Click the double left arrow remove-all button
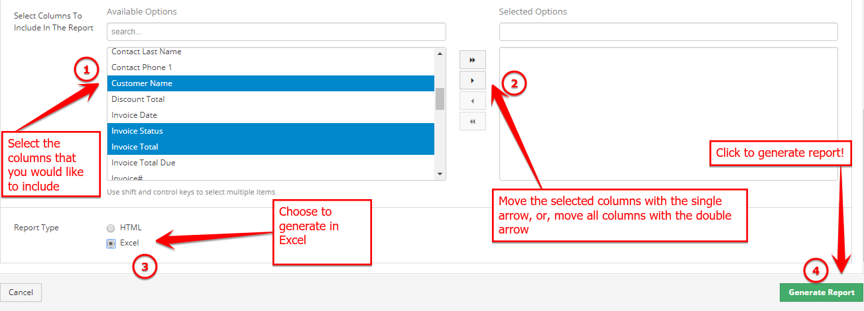The width and height of the screenshot is (864, 311). [473, 122]
